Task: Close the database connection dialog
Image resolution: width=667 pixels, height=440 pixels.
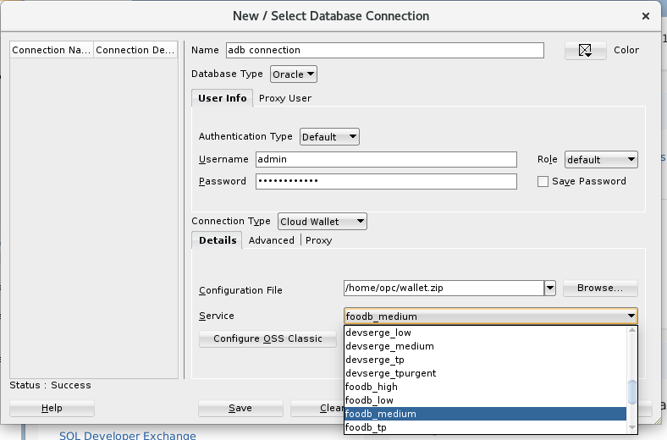Action: point(646,16)
